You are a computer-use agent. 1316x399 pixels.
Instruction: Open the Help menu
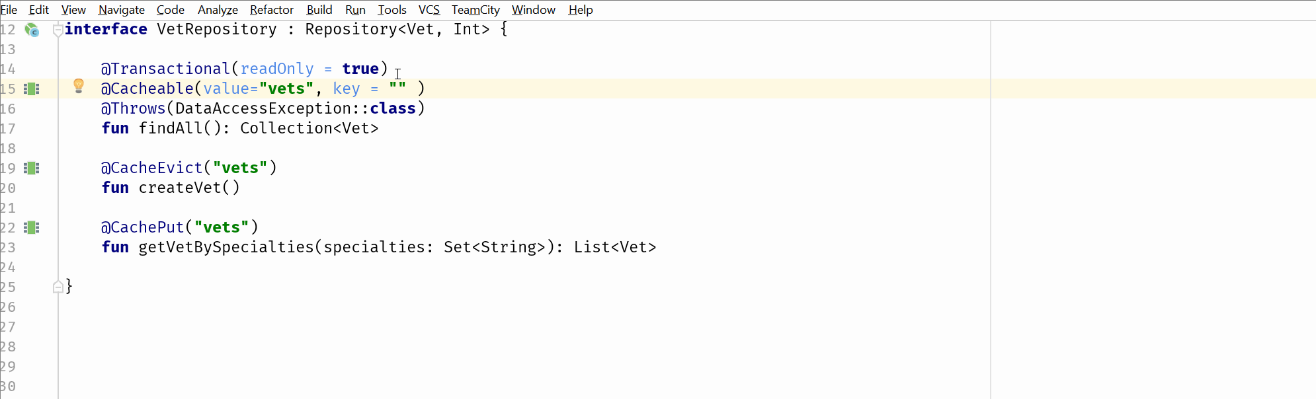tap(580, 10)
